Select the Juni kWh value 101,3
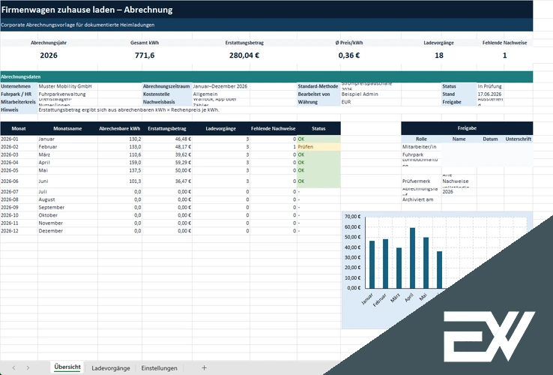553x375 pixels. pos(120,181)
